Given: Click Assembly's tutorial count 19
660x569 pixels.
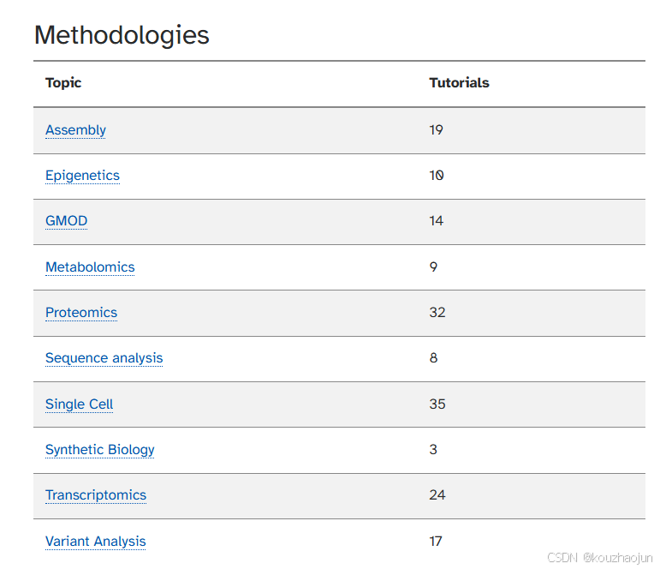Looking at the screenshot, I should tap(436, 130).
